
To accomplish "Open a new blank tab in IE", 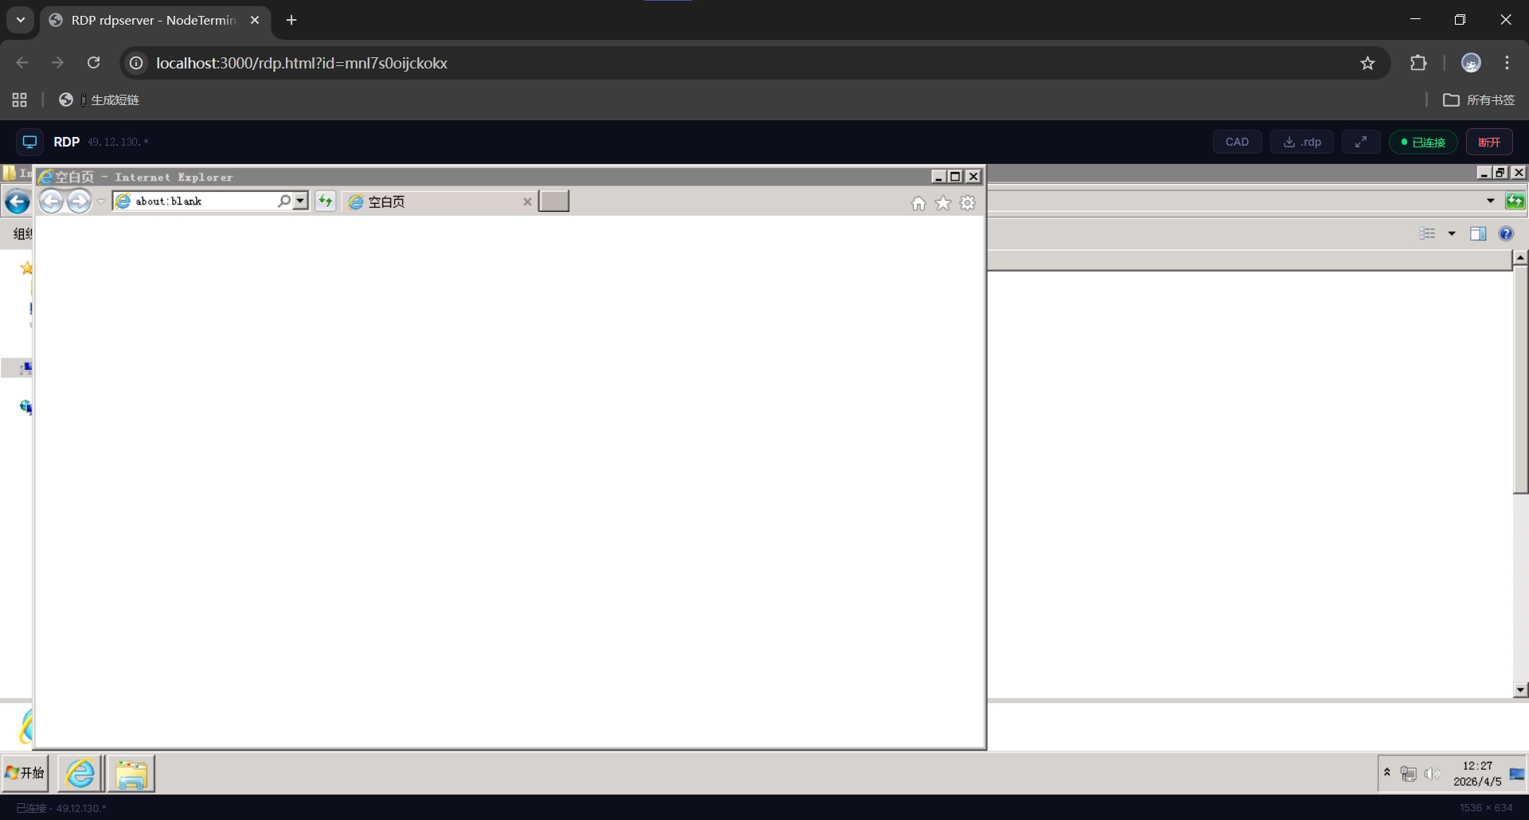I will click(553, 201).
